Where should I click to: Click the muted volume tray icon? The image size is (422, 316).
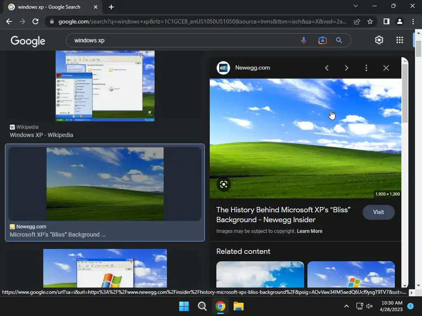[x=370, y=306]
